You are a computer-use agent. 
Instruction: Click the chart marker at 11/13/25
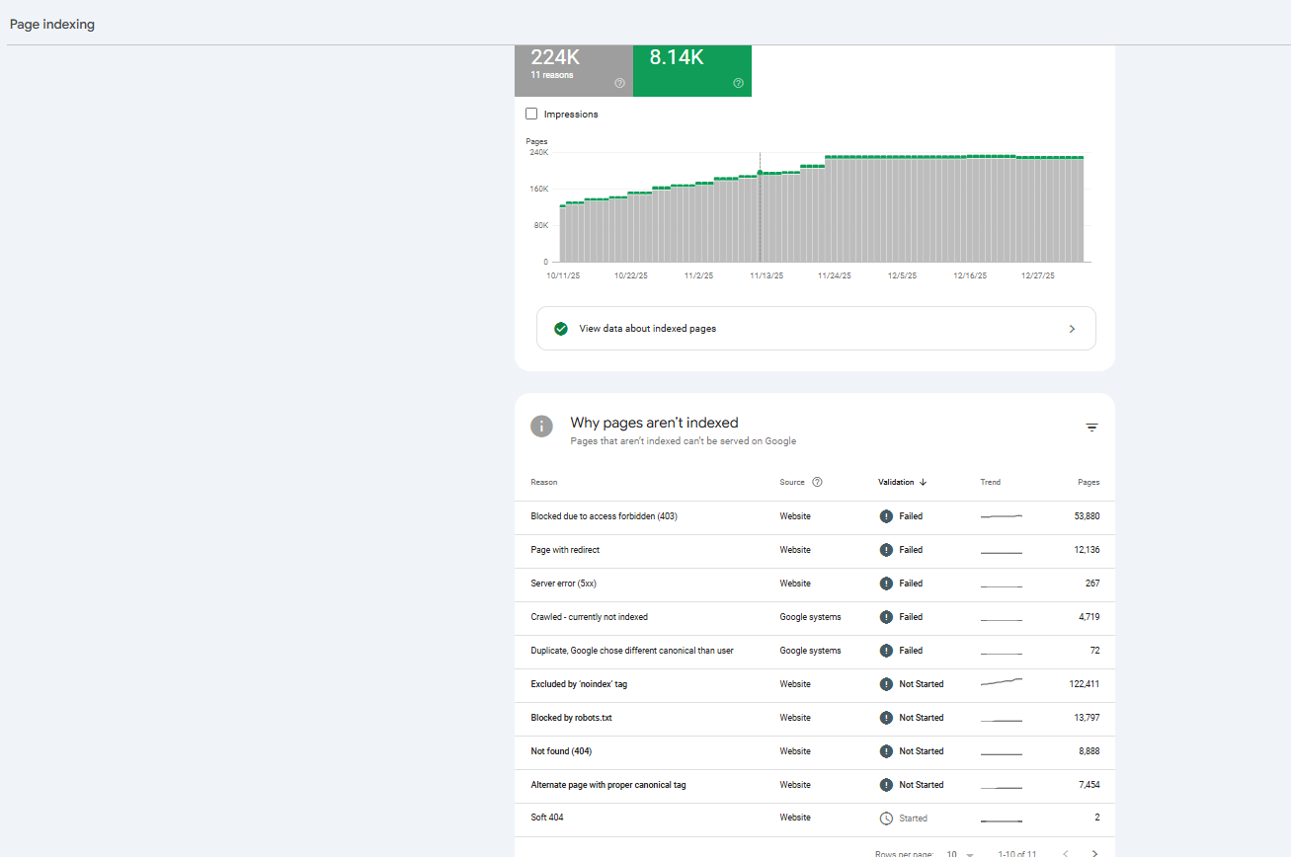[x=760, y=172]
